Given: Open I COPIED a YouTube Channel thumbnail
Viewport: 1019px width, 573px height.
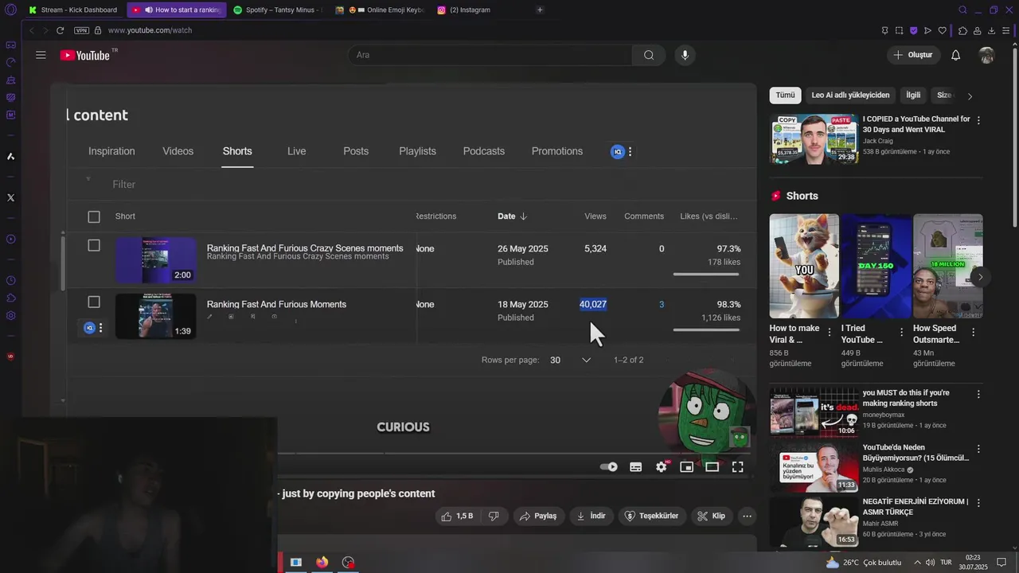Looking at the screenshot, I should (x=814, y=139).
